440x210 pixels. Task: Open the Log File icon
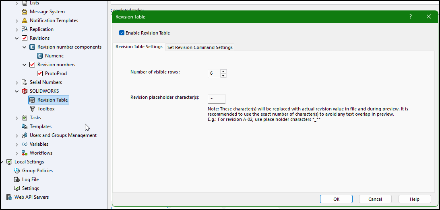[17, 179]
